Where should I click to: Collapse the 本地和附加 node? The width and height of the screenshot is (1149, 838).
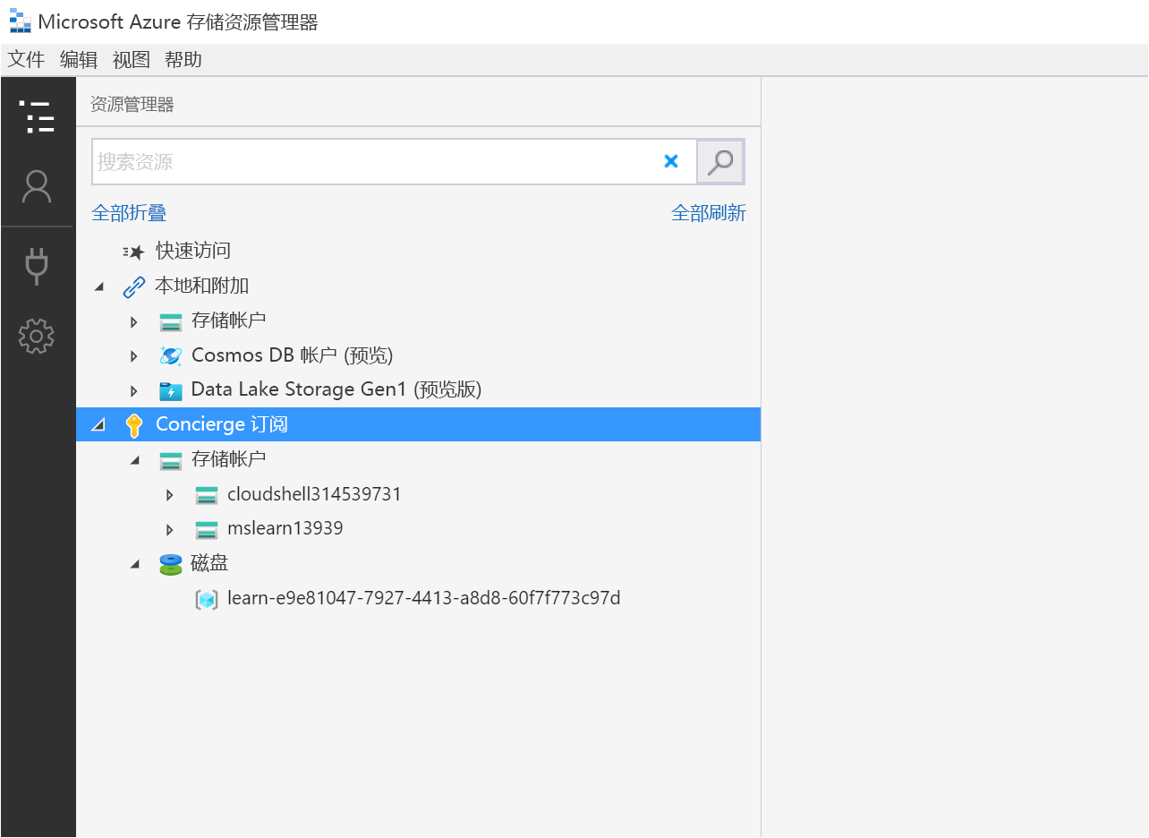99,287
